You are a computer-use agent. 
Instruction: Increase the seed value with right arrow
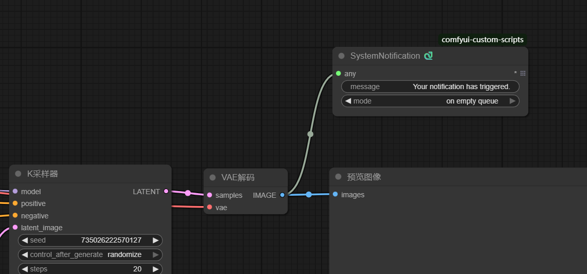[x=156, y=240]
